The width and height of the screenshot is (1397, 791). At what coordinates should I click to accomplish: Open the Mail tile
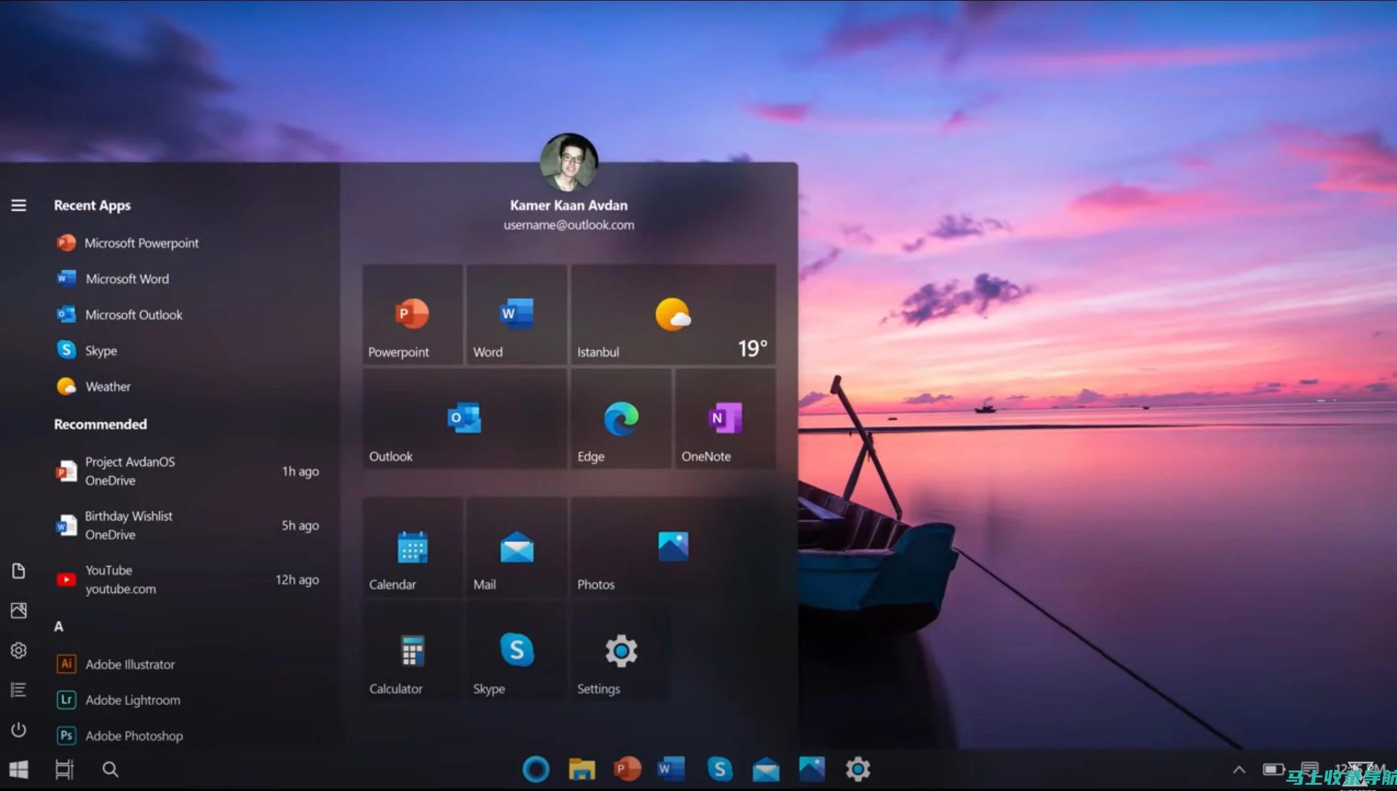tap(516, 547)
